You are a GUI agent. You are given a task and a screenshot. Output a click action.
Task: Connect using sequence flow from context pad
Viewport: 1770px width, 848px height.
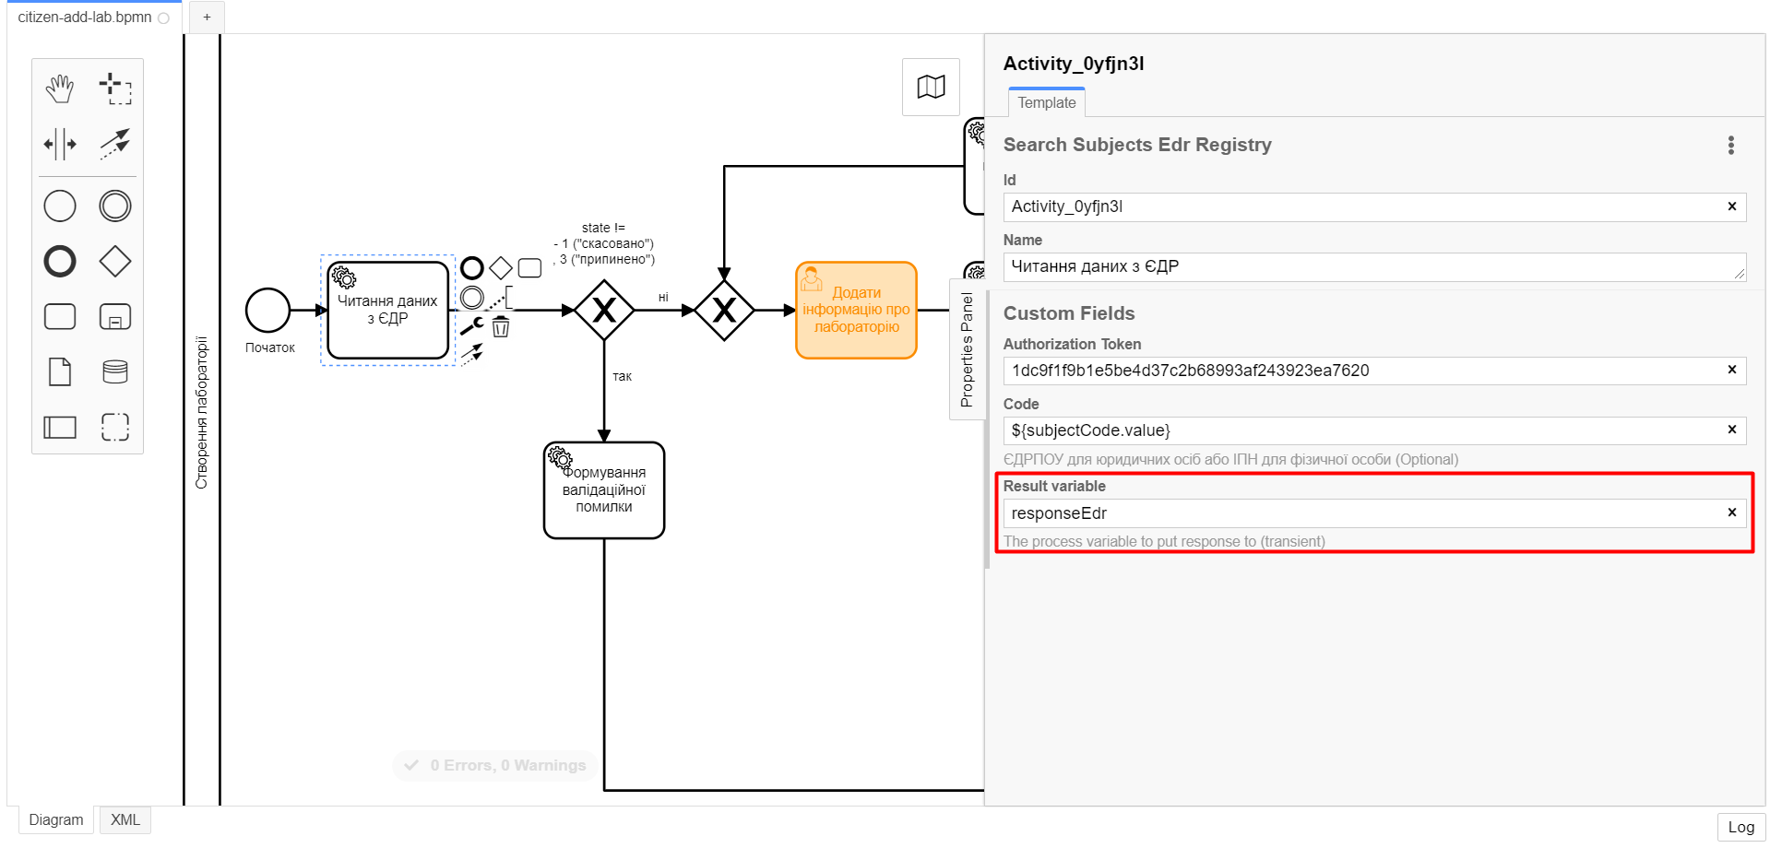pos(472,354)
